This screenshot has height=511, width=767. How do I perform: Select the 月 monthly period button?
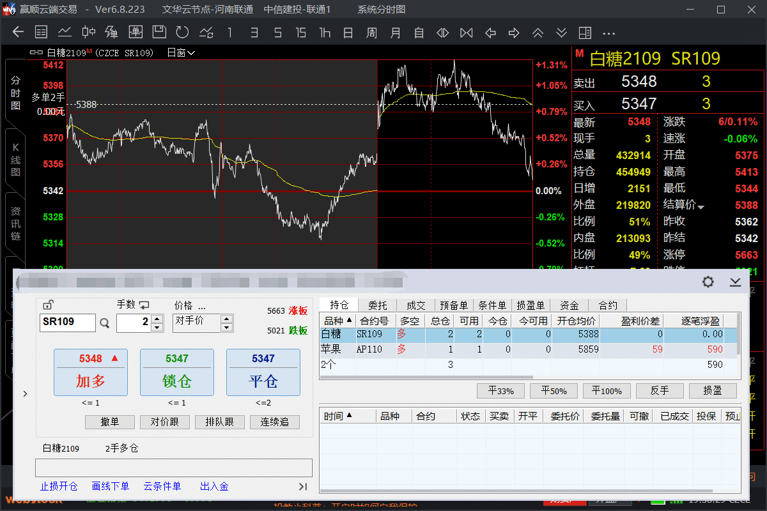[x=396, y=33]
